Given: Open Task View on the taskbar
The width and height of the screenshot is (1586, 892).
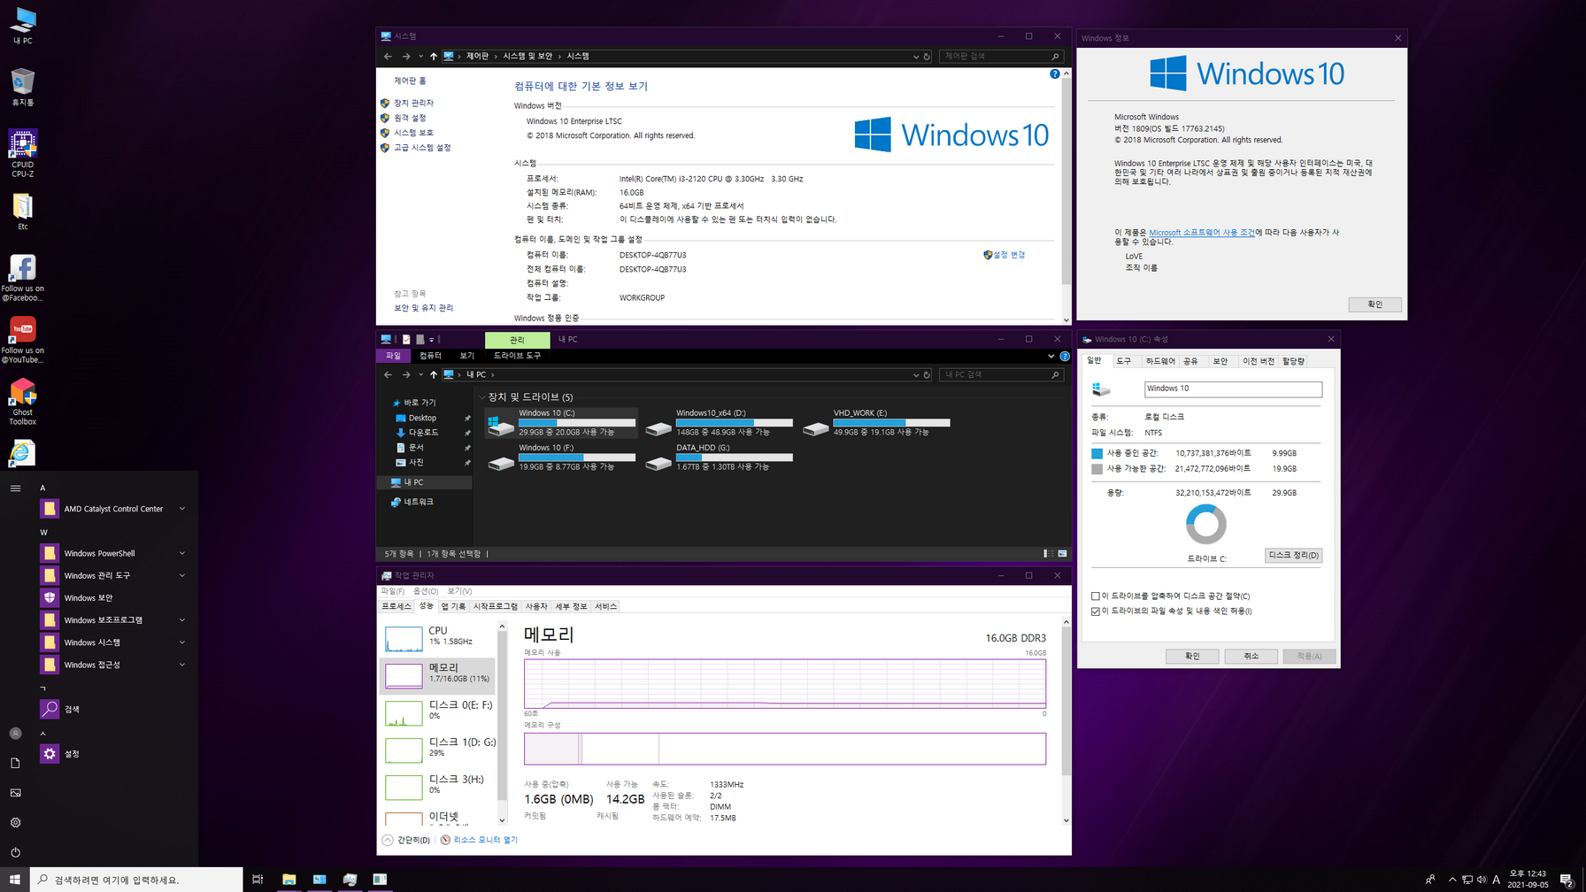Looking at the screenshot, I should [x=258, y=880].
